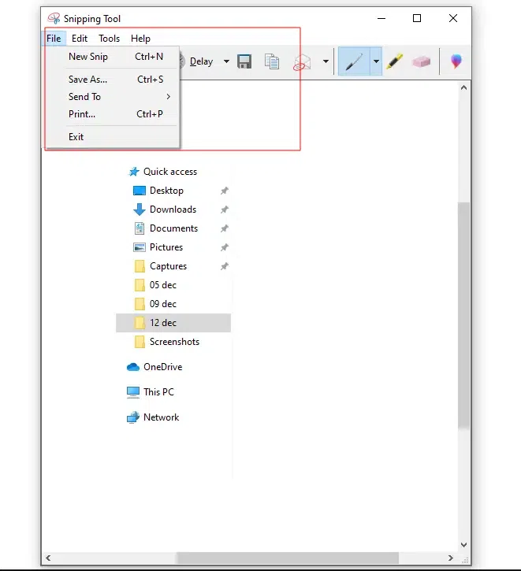Click the Network icon
Image resolution: width=521 pixels, height=571 pixels.
(x=133, y=417)
